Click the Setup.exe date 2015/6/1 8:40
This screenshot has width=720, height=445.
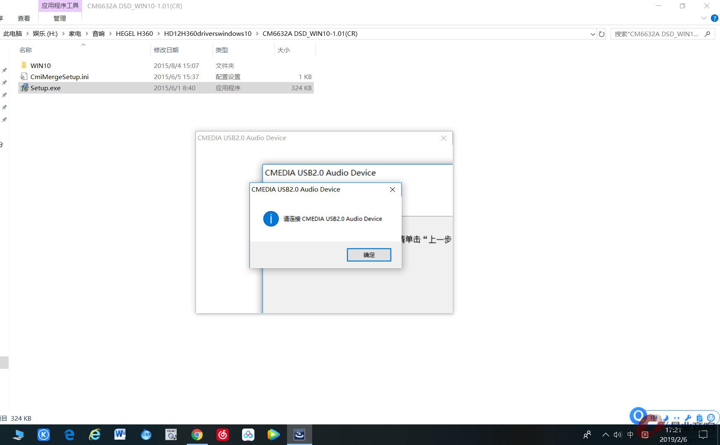coord(175,88)
